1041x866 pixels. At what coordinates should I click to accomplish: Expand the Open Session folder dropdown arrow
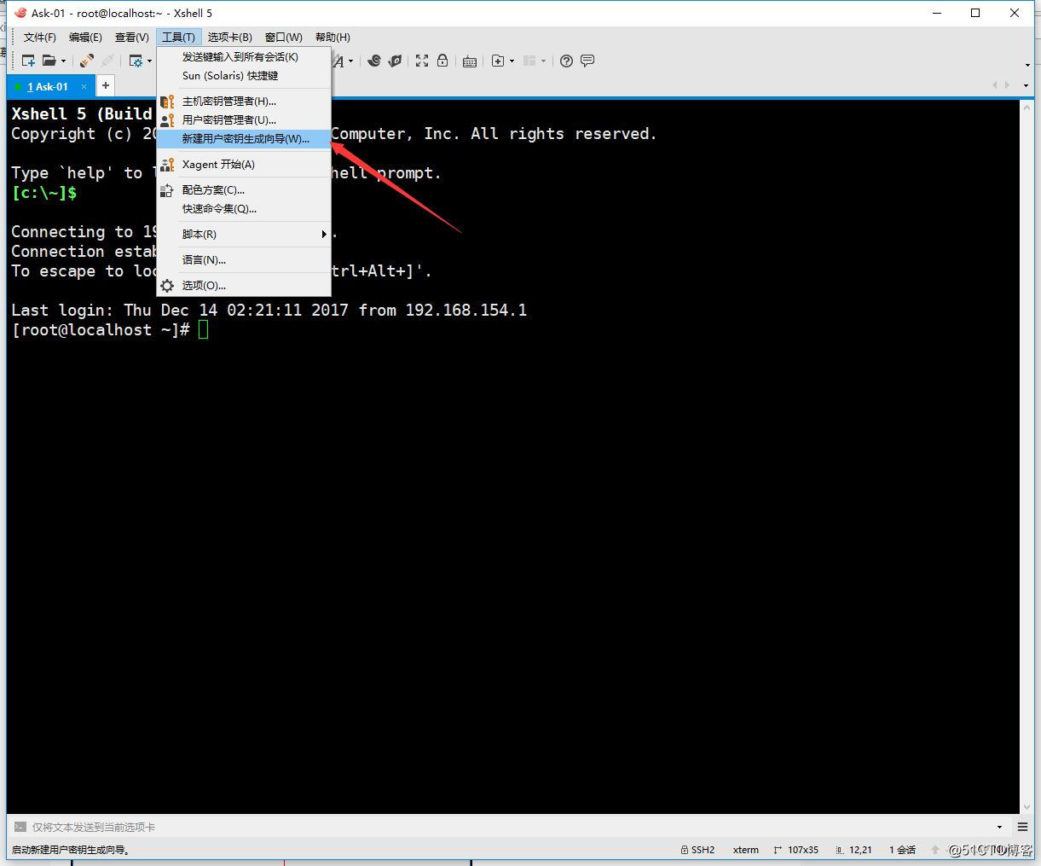[x=63, y=61]
